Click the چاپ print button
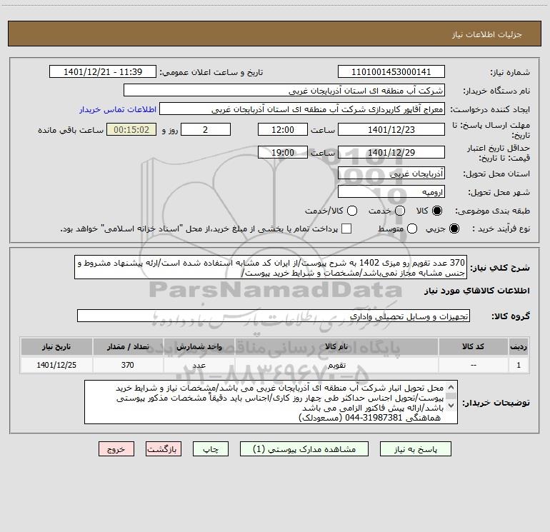Screen dimensions: 550x532 [211, 449]
